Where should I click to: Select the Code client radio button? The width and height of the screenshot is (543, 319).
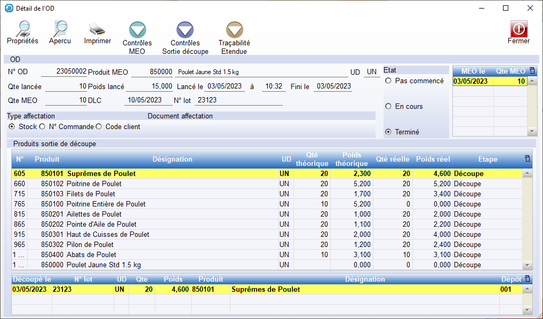[x=99, y=126]
